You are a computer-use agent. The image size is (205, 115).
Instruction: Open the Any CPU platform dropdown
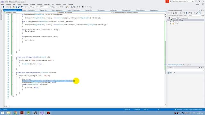[43, 7]
